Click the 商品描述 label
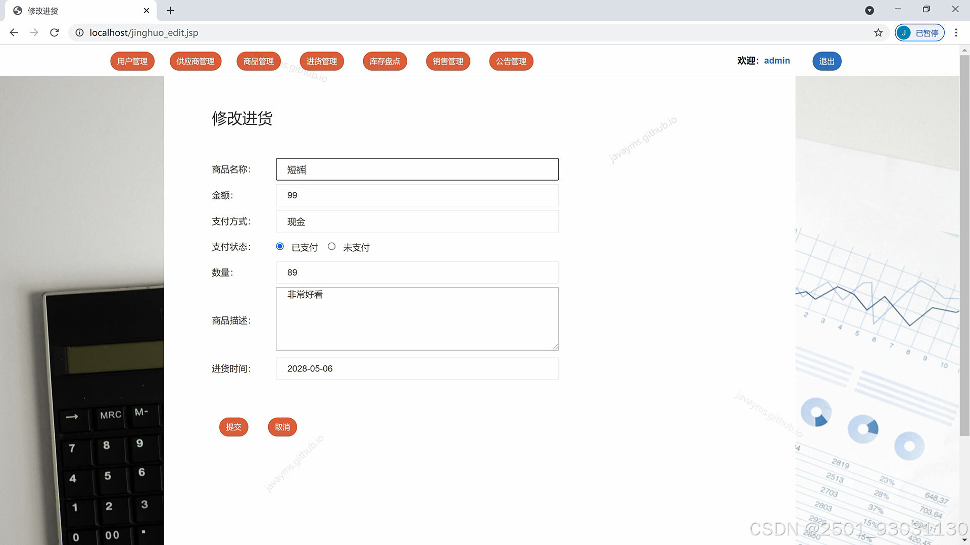Viewport: 970px width, 545px height. click(x=231, y=320)
